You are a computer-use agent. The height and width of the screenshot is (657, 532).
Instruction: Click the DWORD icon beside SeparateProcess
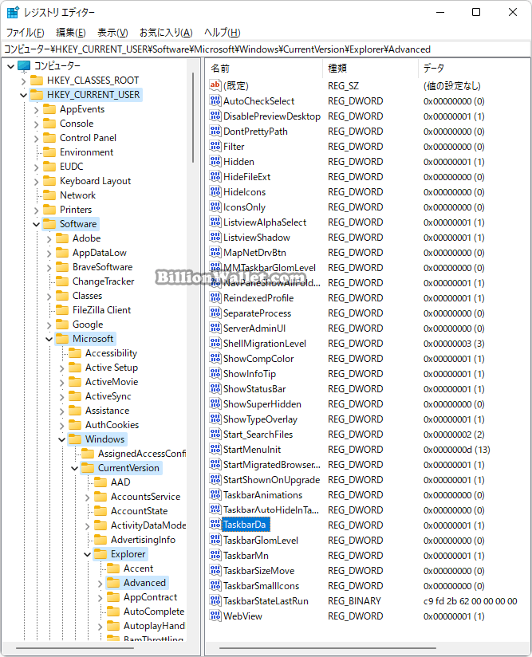pyautogui.click(x=215, y=313)
